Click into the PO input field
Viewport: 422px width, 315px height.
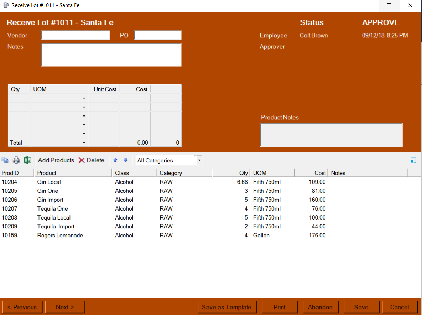pyautogui.click(x=158, y=35)
